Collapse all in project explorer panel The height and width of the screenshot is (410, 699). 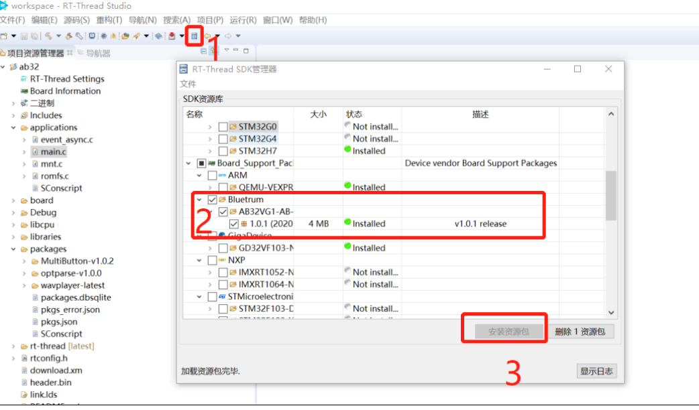203,51
